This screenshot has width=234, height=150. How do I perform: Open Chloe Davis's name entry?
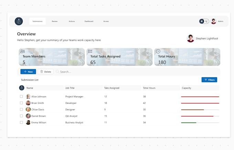[x=38, y=110]
